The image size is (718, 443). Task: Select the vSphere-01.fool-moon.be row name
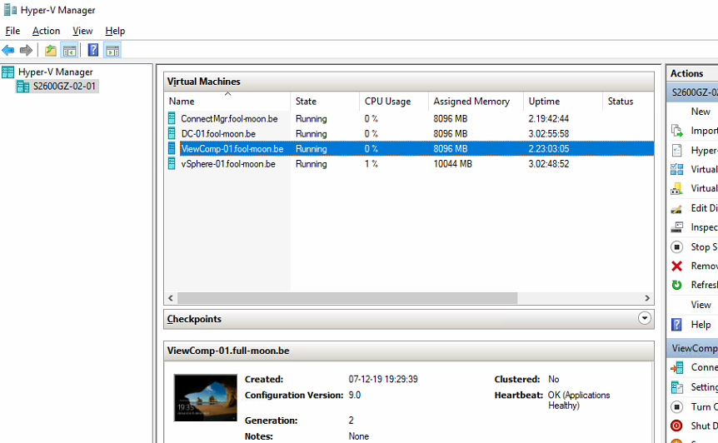click(228, 164)
